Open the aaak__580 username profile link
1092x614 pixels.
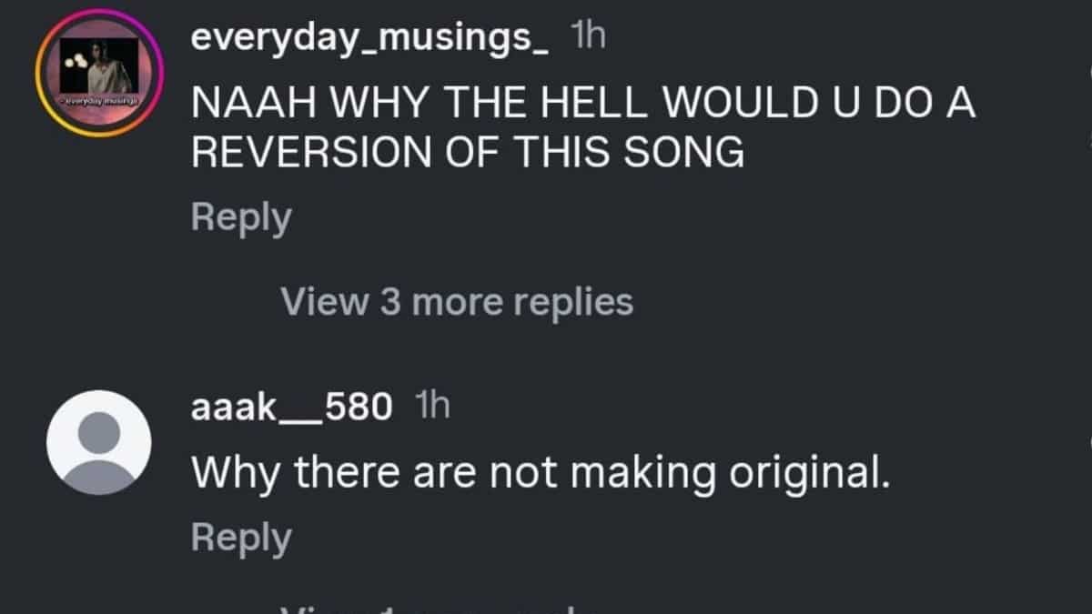291,408
